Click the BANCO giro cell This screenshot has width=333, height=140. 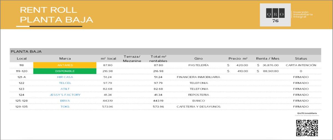click(198, 101)
